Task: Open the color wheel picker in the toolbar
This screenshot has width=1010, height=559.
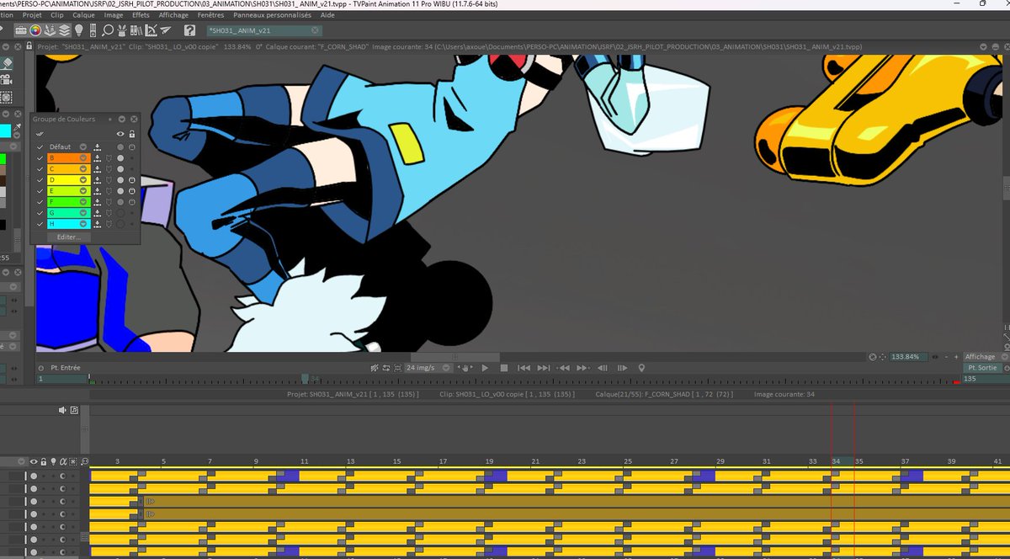Action: (x=35, y=30)
